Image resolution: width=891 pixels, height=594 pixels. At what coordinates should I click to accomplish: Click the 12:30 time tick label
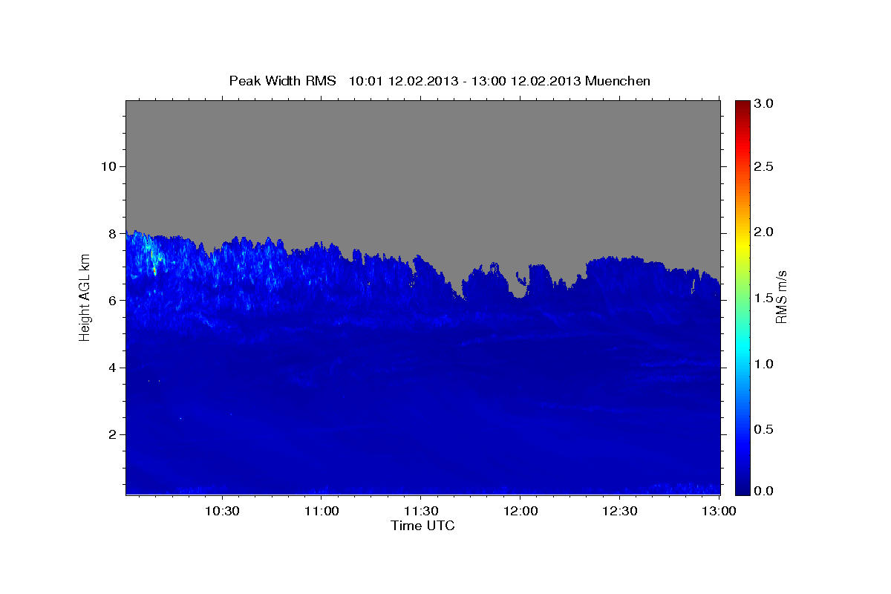point(619,511)
